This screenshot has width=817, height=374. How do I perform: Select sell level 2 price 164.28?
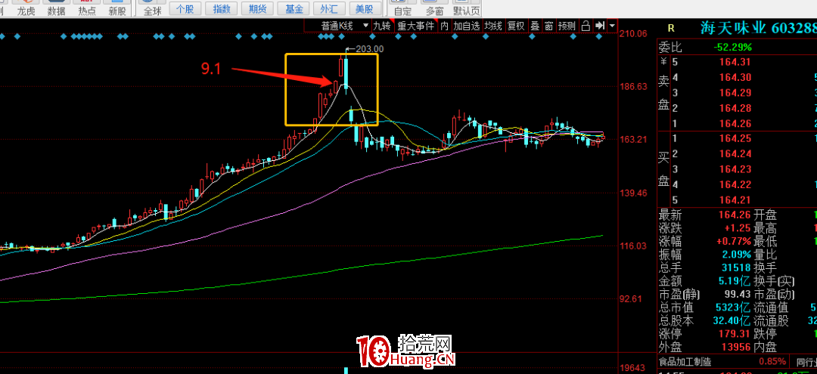pos(737,108)
